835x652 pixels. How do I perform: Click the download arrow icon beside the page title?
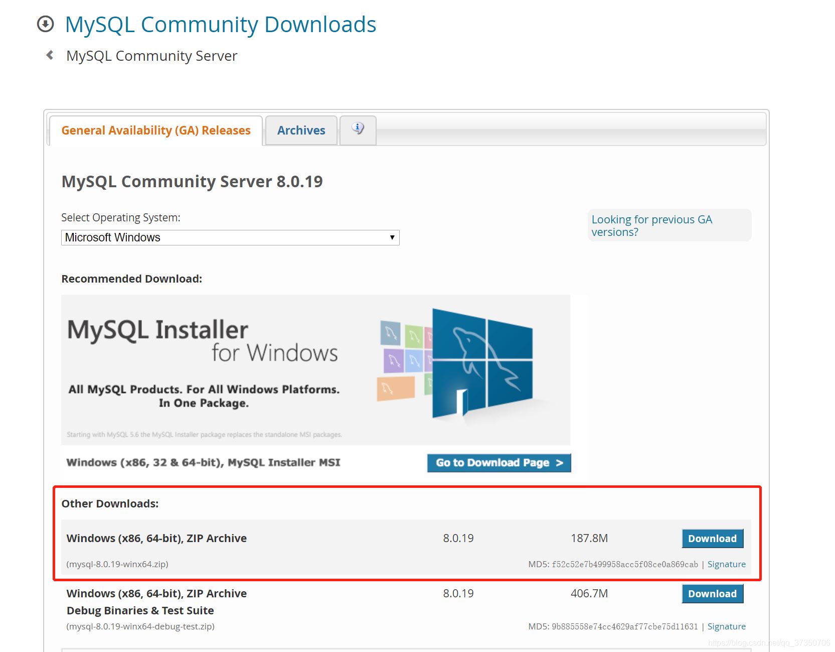(x=46, y=23)
